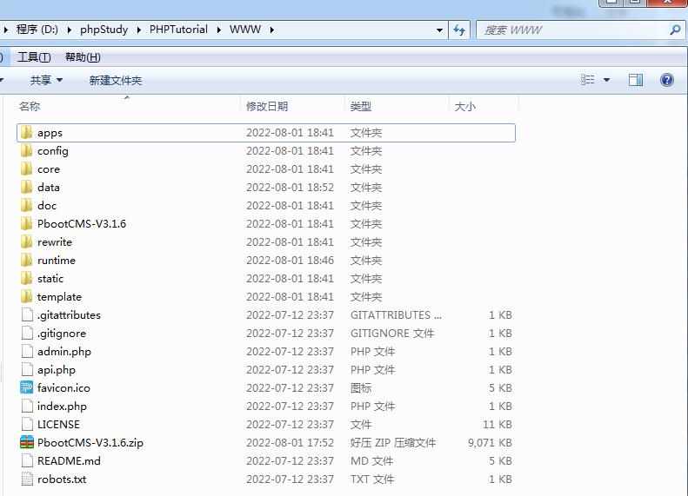Open the 帮助(H) menu
The width and height of the screenshot is (688, 496).
point(83,57)
